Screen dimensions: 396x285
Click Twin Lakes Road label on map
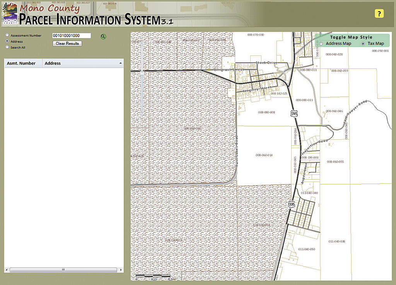237,151
